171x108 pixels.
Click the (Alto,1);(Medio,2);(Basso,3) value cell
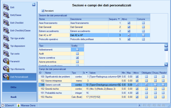click(105, 89)
